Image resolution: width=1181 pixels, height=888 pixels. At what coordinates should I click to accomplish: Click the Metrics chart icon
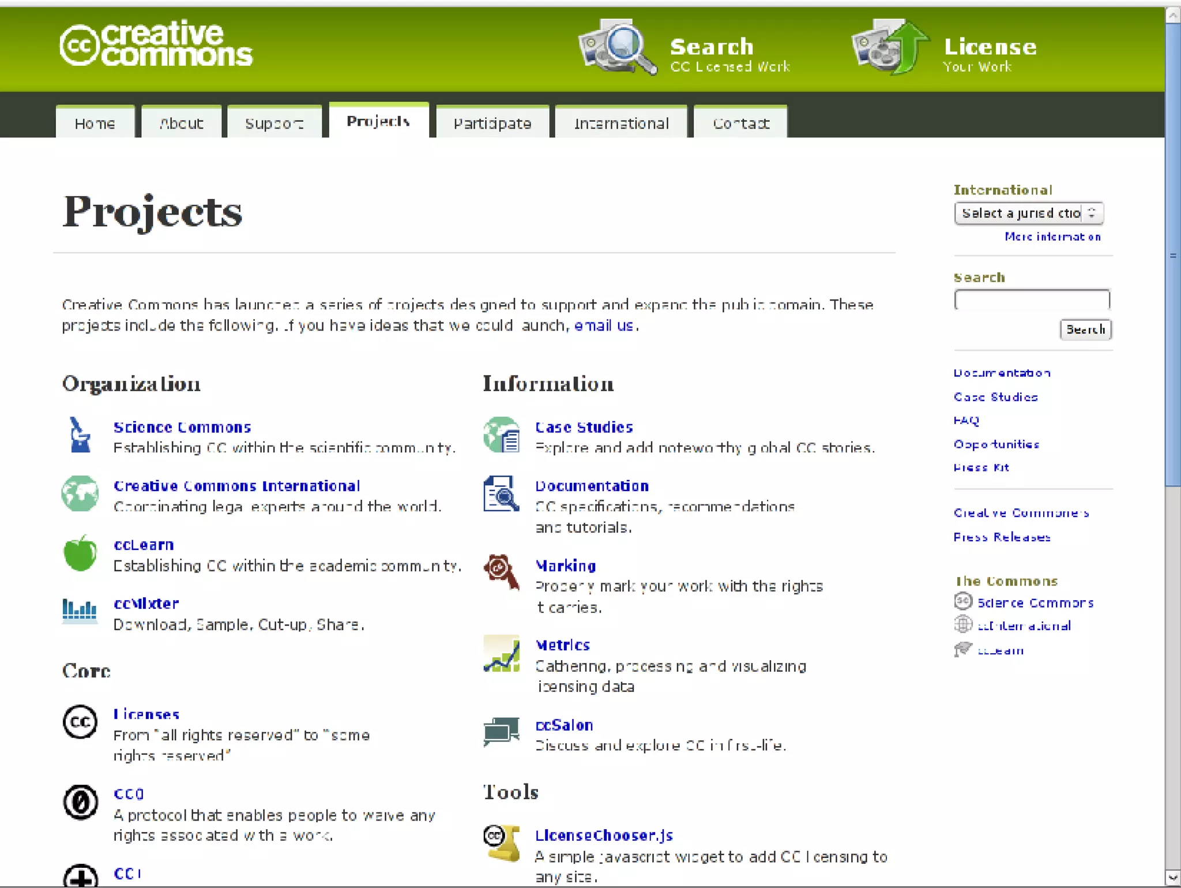tap(501, 654)
